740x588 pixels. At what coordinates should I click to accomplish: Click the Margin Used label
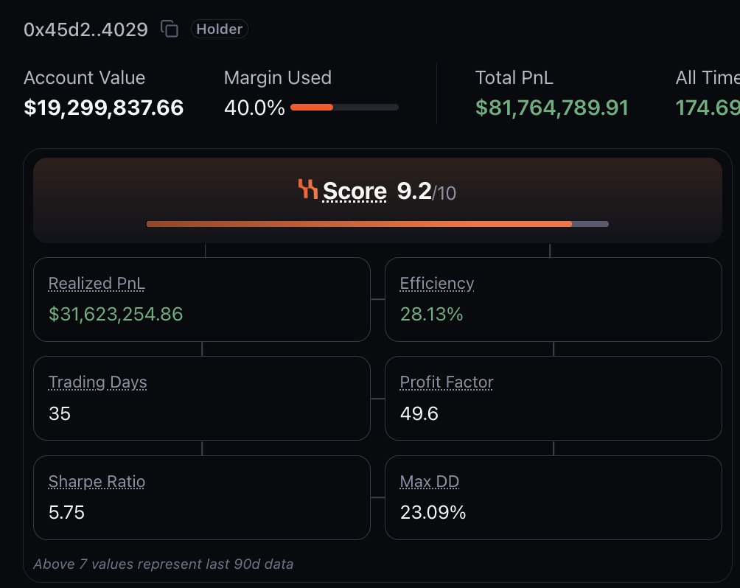pyautogui.click(x=278, y=78)
